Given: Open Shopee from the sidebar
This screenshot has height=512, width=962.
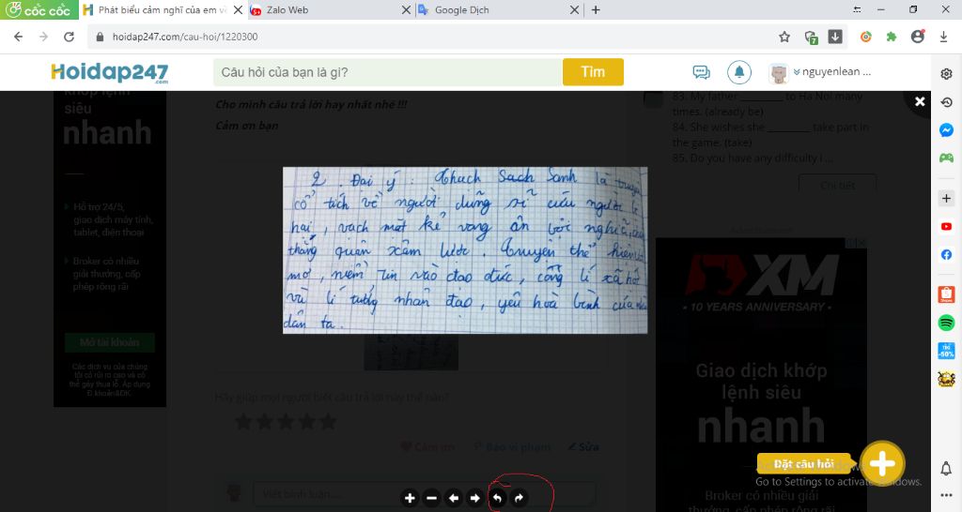Looking at the screenshot, I should pyautogui.click(x=946, y=294).
